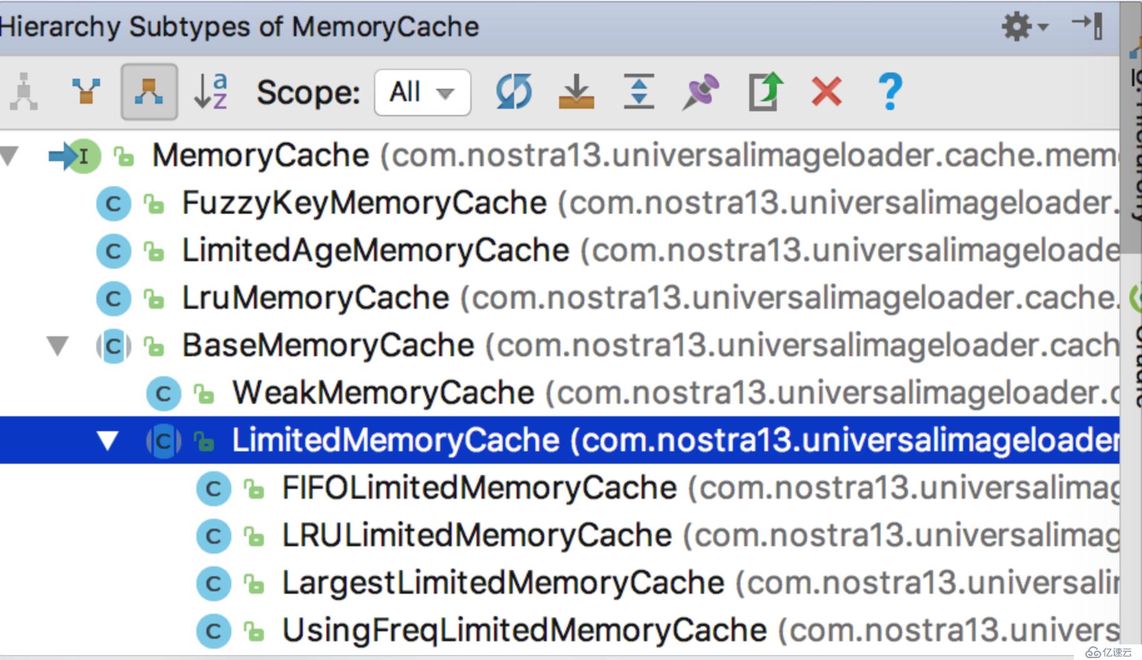This screenshot has height=660, width=1142.
Task: Expand all nodes in the tree
Action: tap(639, 92)
